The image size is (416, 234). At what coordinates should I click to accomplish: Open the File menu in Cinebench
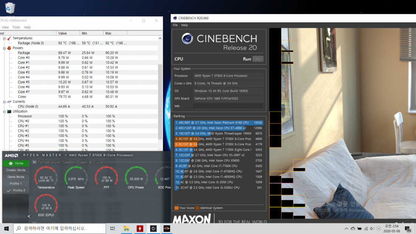[x=175, y=25]
